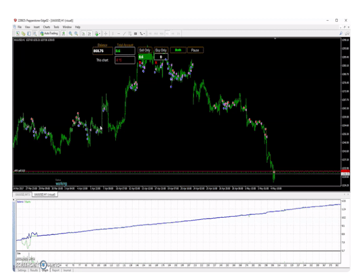Click the chart type icon beside AutoTrading
This screenshot has height=280, width=359.
click(x=63, y=34)
